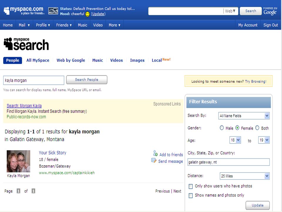Click the Add to friends icon
The height and width of the screenshot is (212, 282).
[x=155, y=153]
